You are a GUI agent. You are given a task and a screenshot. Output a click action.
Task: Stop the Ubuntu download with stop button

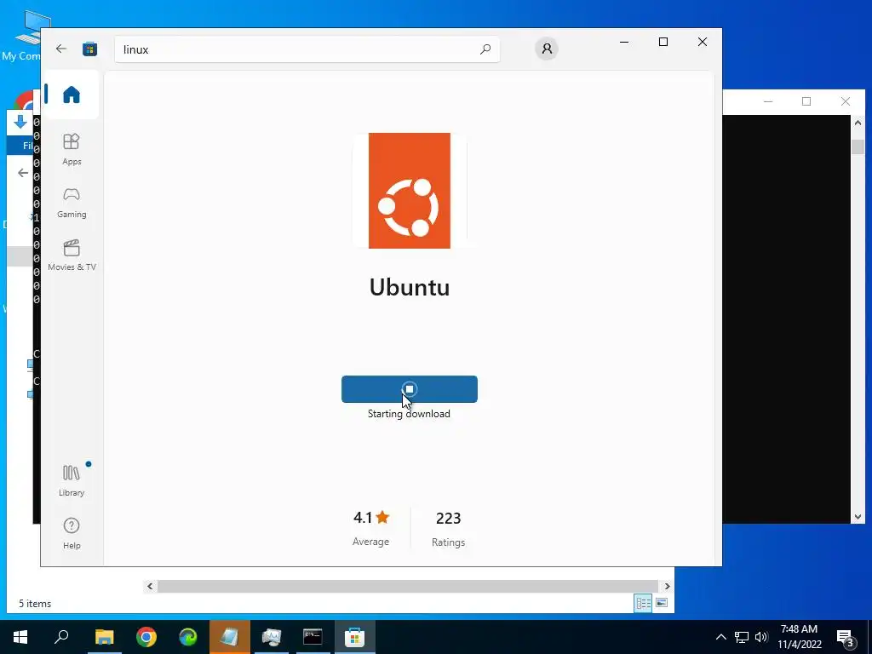pos(410,388)
